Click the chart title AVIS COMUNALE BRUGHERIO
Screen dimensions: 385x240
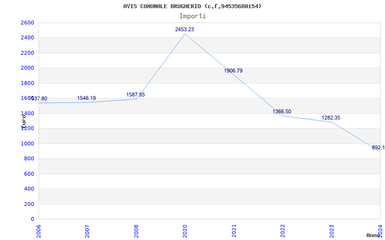pos(192,6)
